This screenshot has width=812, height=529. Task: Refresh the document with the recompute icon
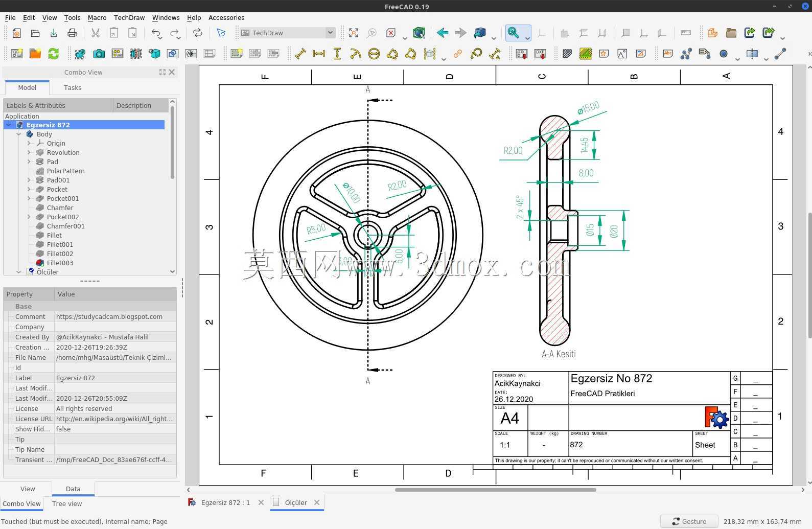click(x=197, y=33)
